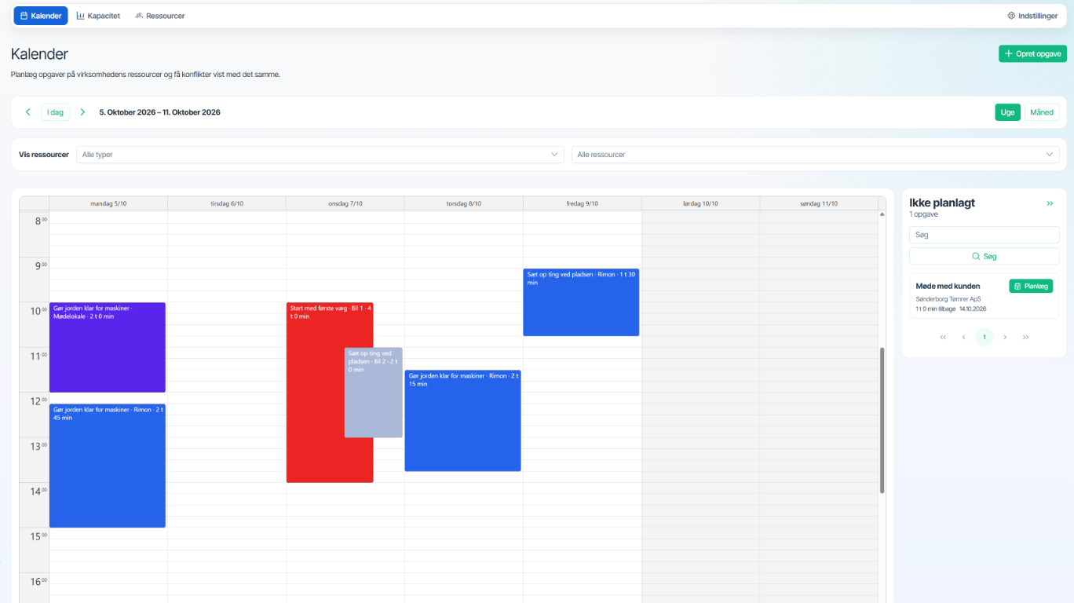This screenshot has width=1074, height=603.
Task: Click the calendar vertical scrollbar thumb
Action: tap(882, 420)
